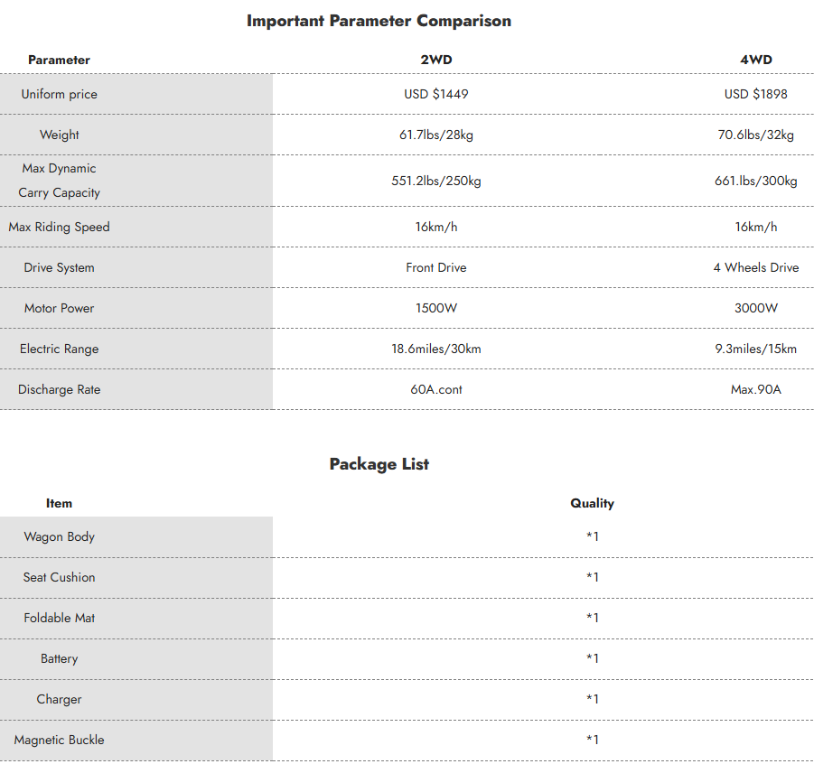Click the Max.90A discharge rate value
The image size is (814, 764).
click(755, 389)
